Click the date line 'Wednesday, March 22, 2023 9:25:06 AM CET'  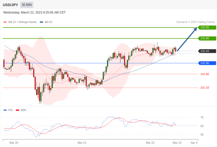[34, 13]
